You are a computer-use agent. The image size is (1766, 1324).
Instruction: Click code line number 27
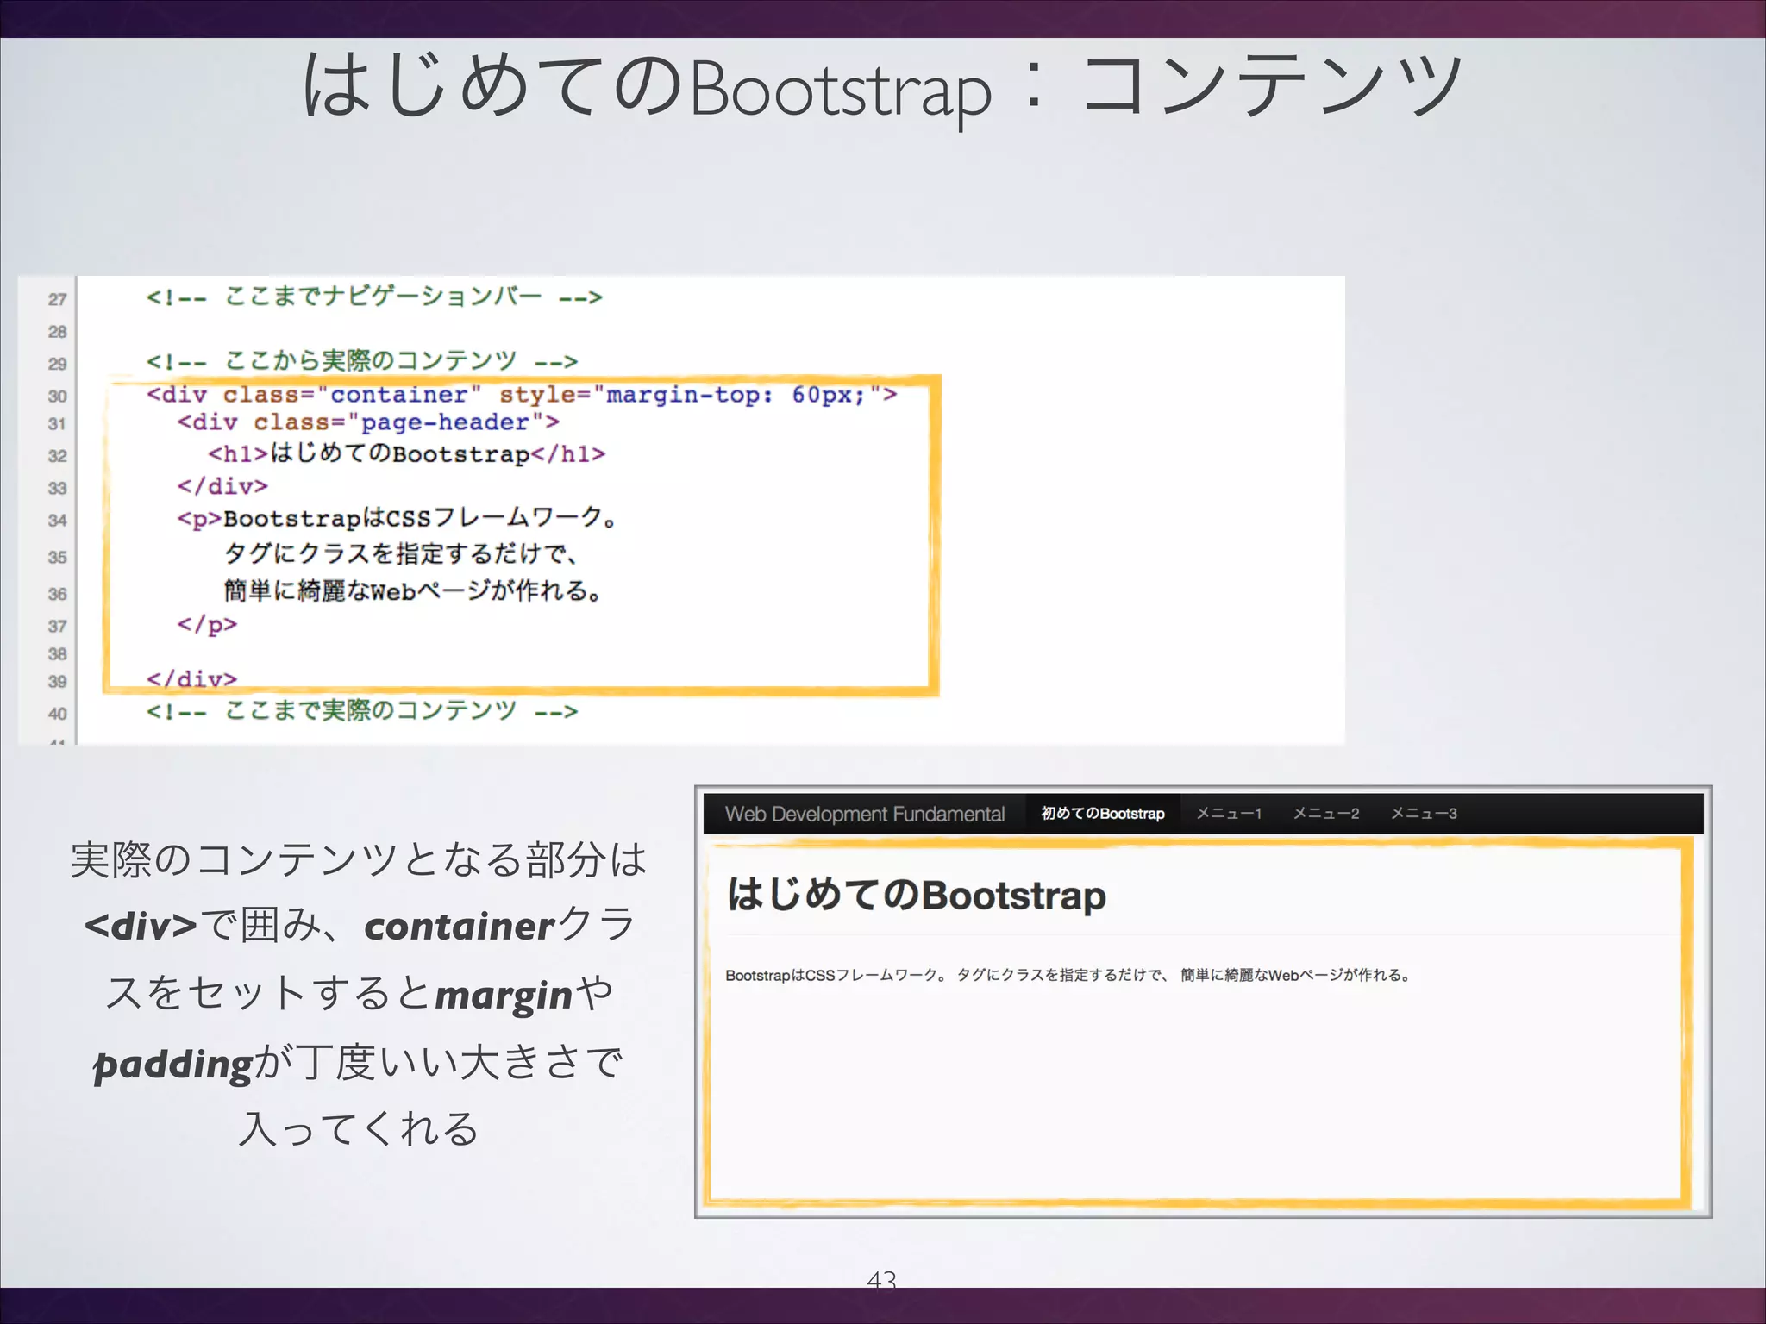pyautogui.click(x=57, y=299)
